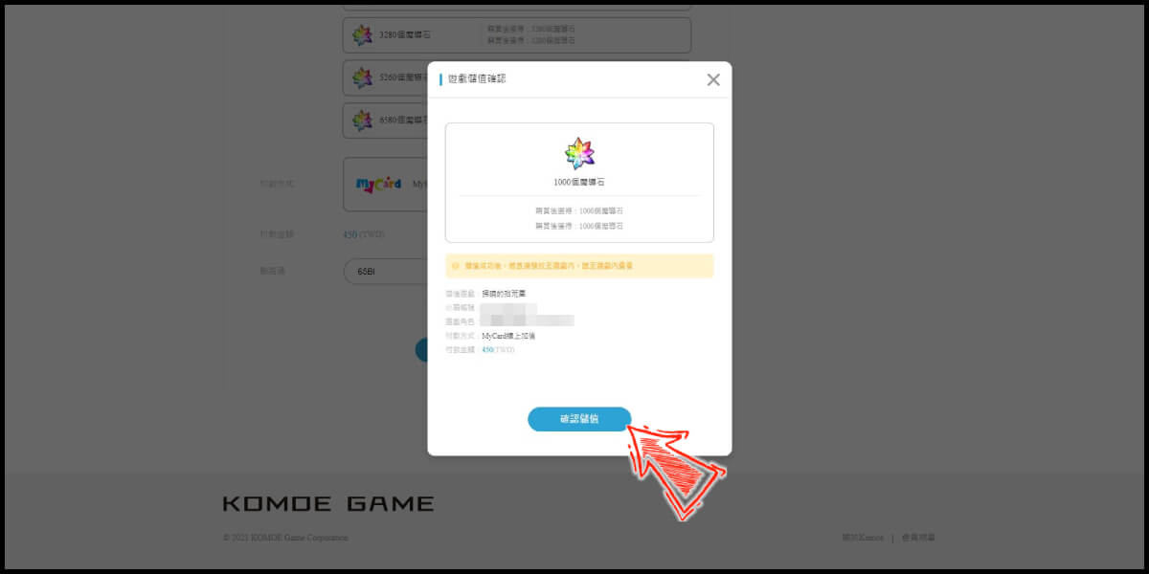Click the KOMOE GAME footer logo
The width and height of the screenshot is (1149, 574).
pos(328,503)
